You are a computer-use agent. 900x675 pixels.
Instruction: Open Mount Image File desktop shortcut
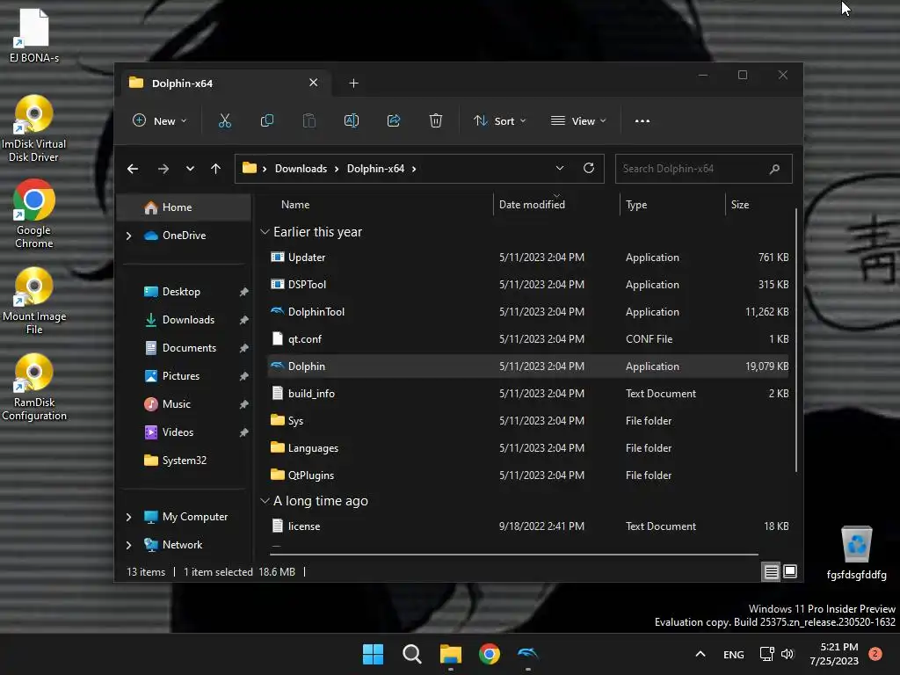(34, 301)
